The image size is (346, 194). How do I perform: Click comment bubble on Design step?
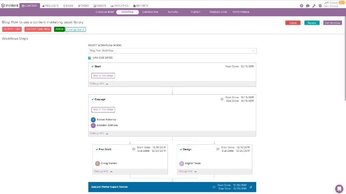coord(218,149)
